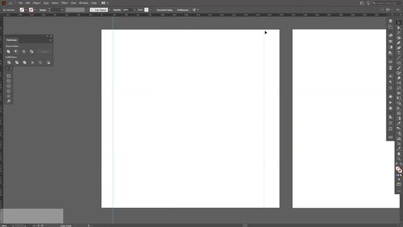Open the Layers panel icon in dock
This screenshot has height=227, width=403.
point(390,21)
